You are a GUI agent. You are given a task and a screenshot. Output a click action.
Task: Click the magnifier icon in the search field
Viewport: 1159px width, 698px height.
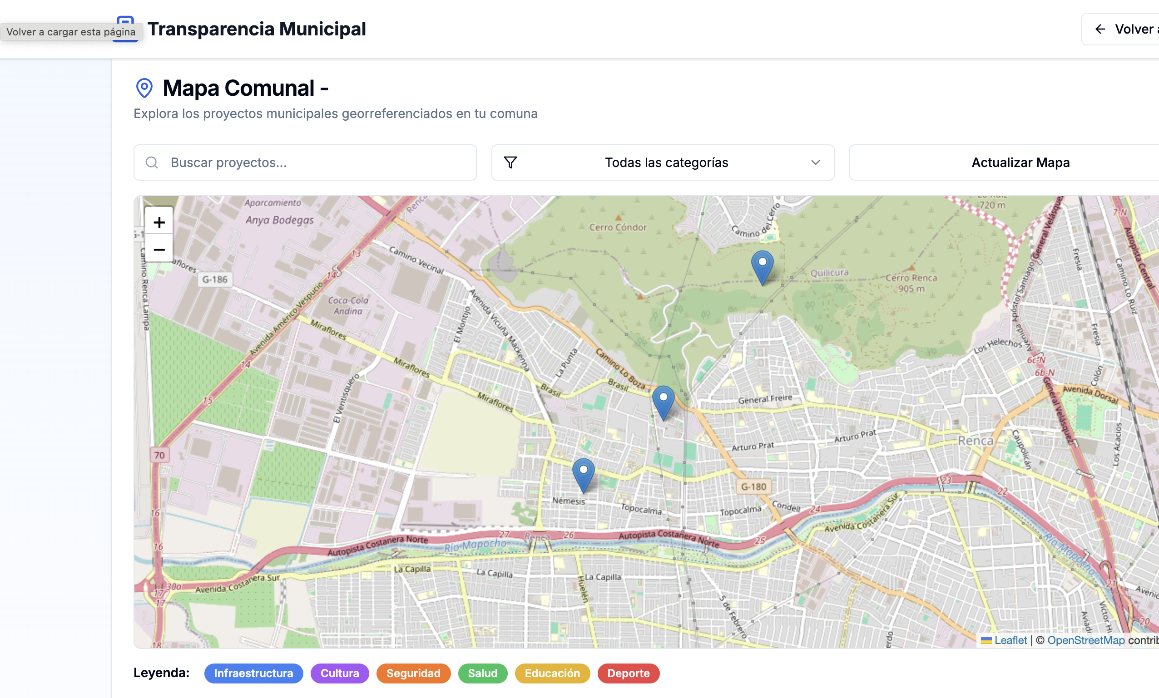click(x=152, y=162)
